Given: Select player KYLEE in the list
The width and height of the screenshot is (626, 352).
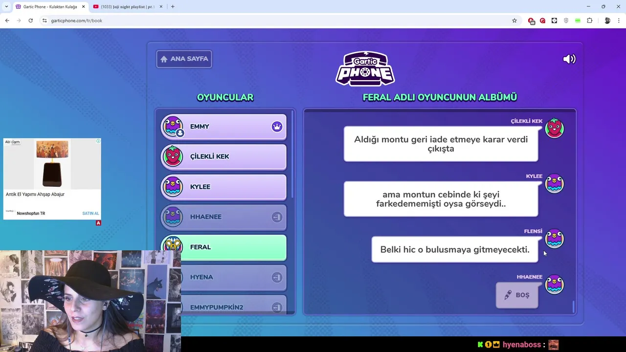Looking at the screenshot, I should 224,187.
